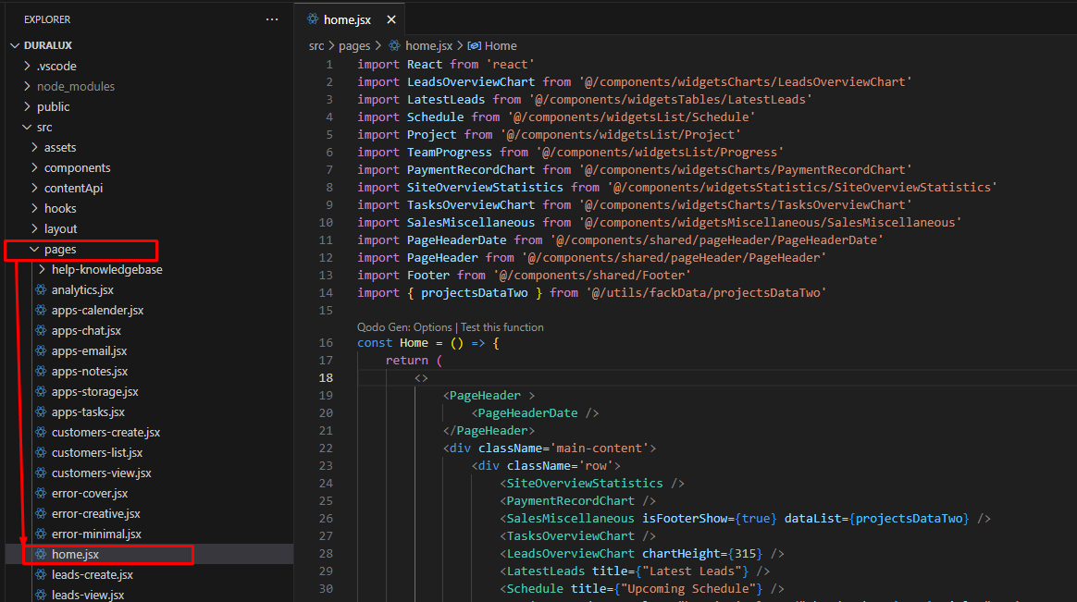
Task: Click the React icon beside apps-notes.jsx
Action: [x=42, y=372]
